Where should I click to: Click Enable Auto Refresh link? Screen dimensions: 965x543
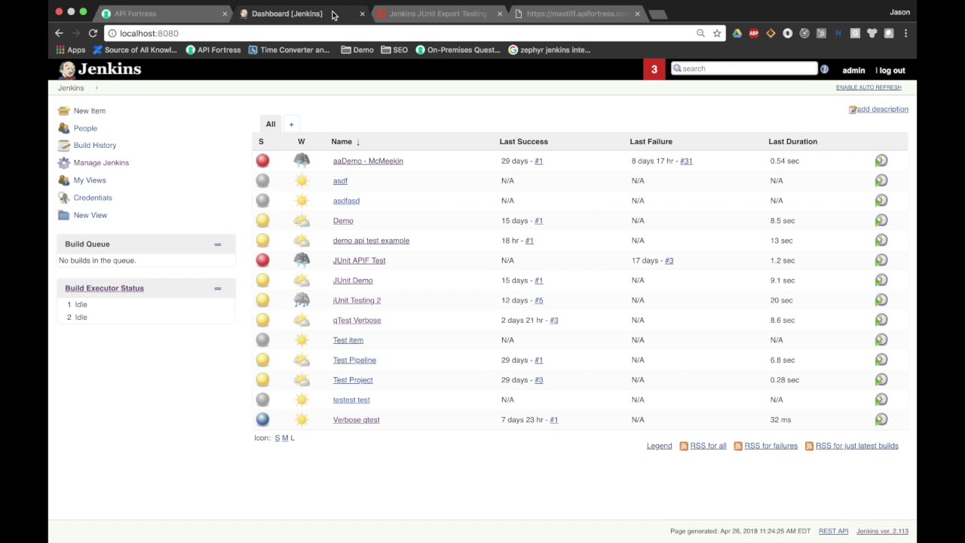pos(868,87)
